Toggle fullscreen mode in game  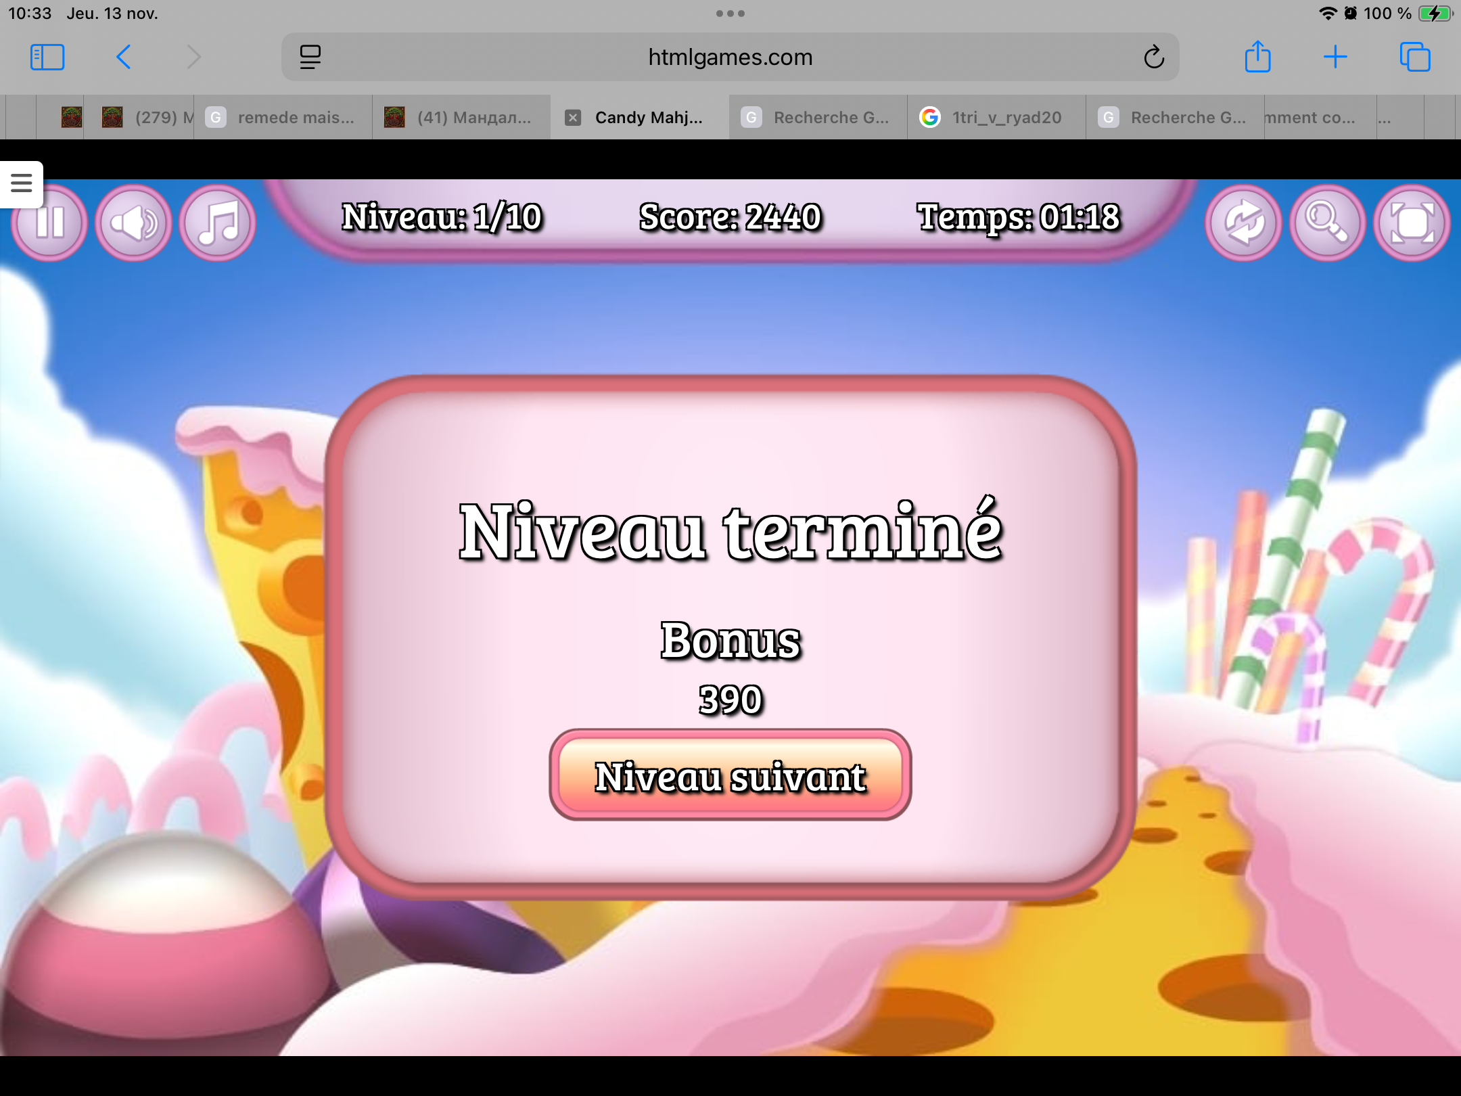[x=1412, y=223]
